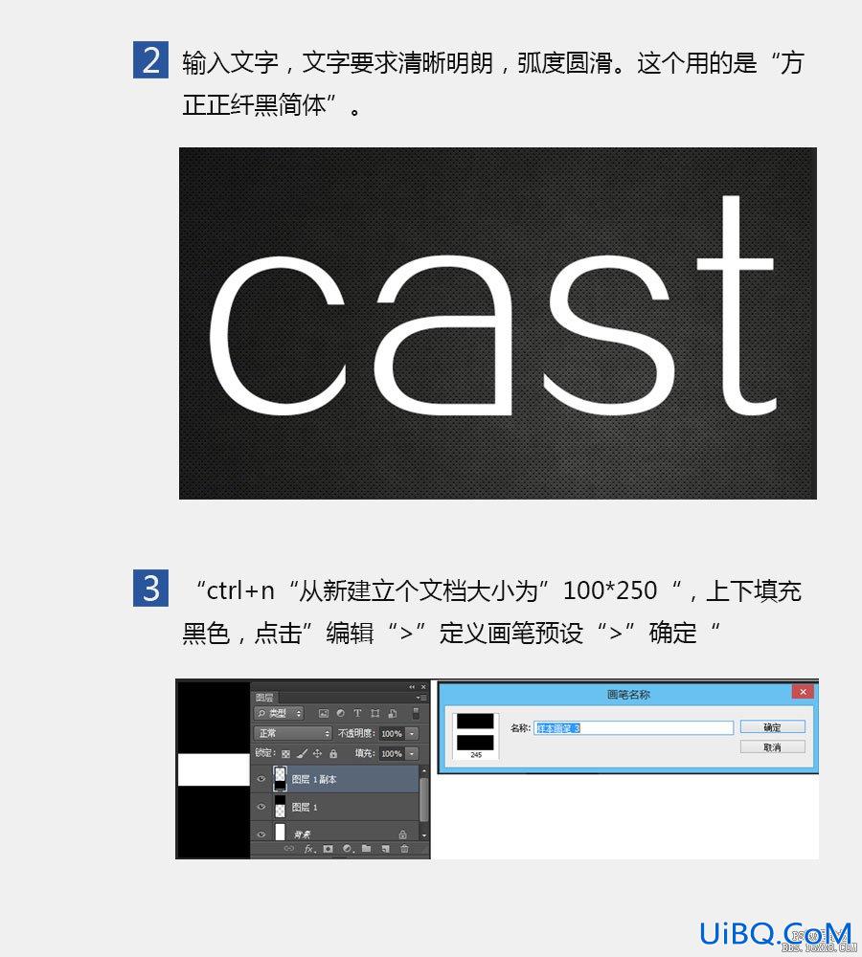Open the 不透明度 opacity dropdown arrow
Image resolution: width=862 pixels, height=957 pixels.
(413, 734)
